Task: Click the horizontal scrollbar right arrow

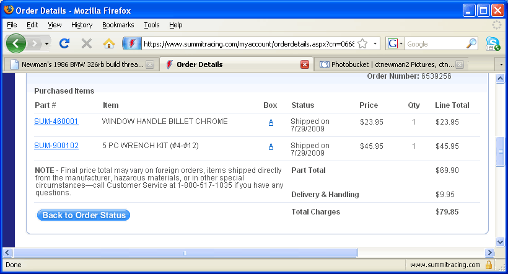Action: 489,252
